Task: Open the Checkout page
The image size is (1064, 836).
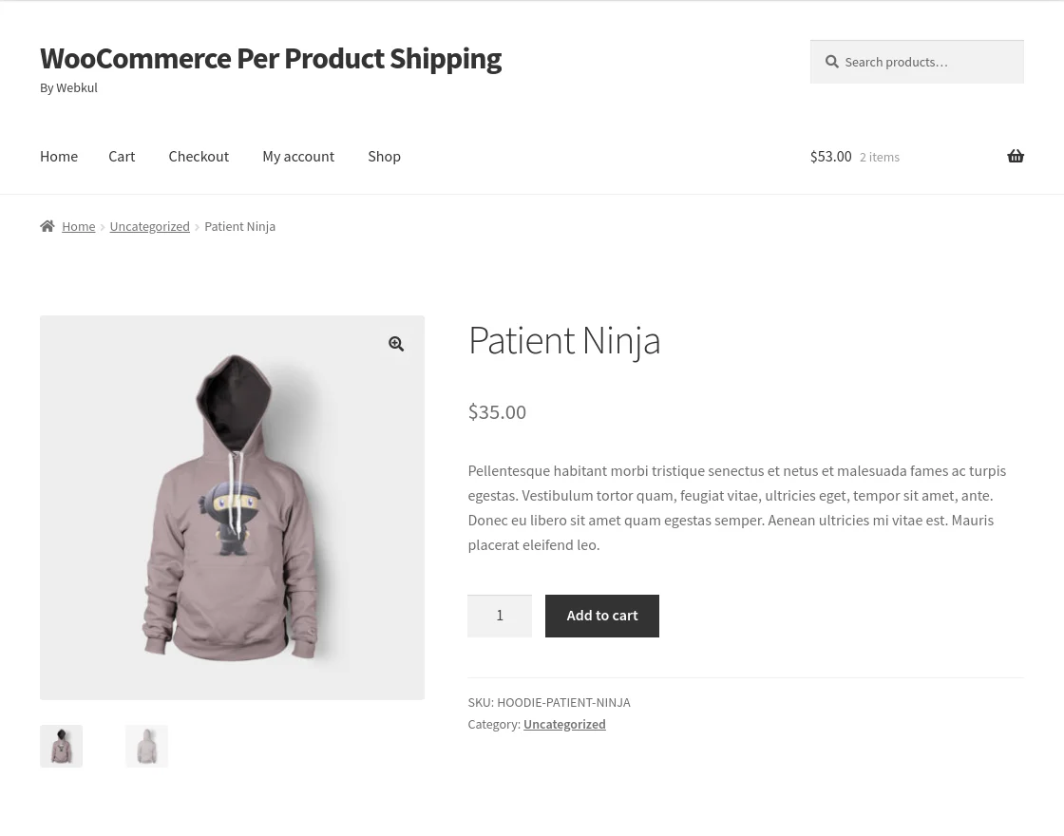Action: (199, 156)
